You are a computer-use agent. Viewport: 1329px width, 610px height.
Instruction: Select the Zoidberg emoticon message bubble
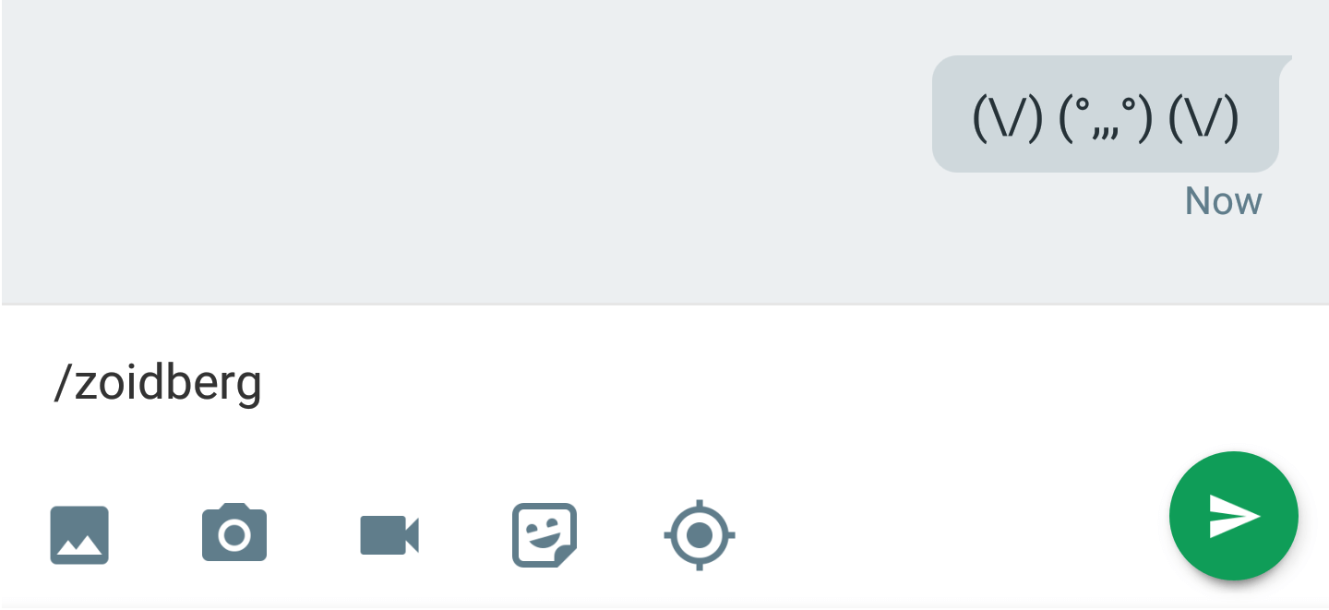coord(1106,114)
